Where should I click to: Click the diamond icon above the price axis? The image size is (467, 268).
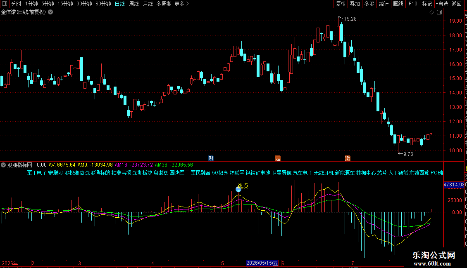[x=431, y=12]
